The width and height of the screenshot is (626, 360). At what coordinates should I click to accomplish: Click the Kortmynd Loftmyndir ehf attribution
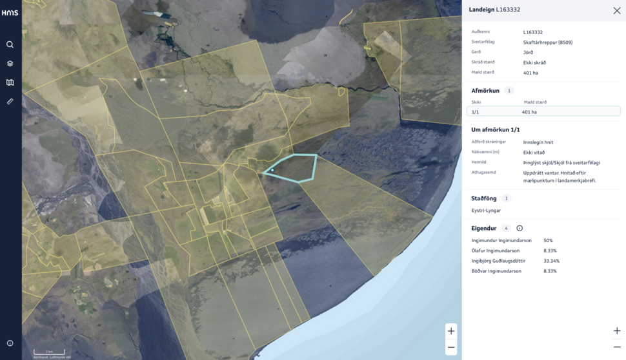52,357
